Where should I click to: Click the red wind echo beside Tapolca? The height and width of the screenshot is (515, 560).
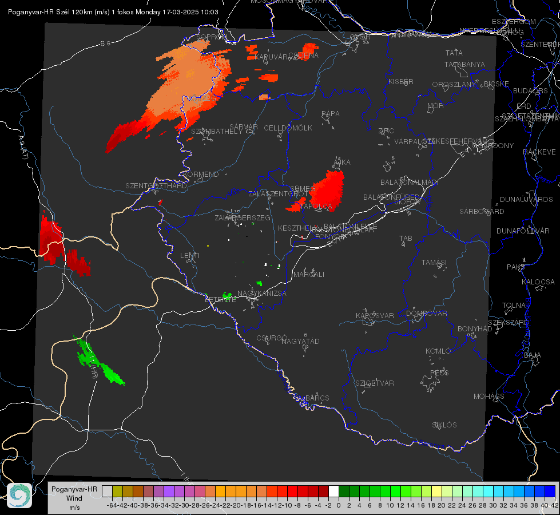click(x=327, y=190)
